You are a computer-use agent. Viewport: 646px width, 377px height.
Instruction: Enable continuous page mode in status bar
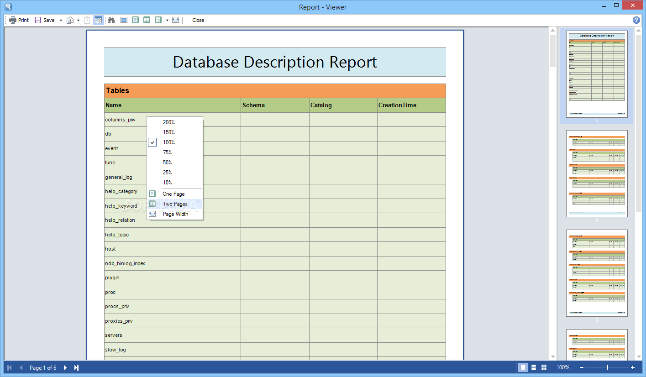534,367
